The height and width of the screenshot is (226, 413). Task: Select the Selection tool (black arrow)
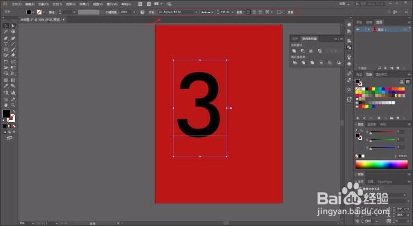(x=6, y=26)
